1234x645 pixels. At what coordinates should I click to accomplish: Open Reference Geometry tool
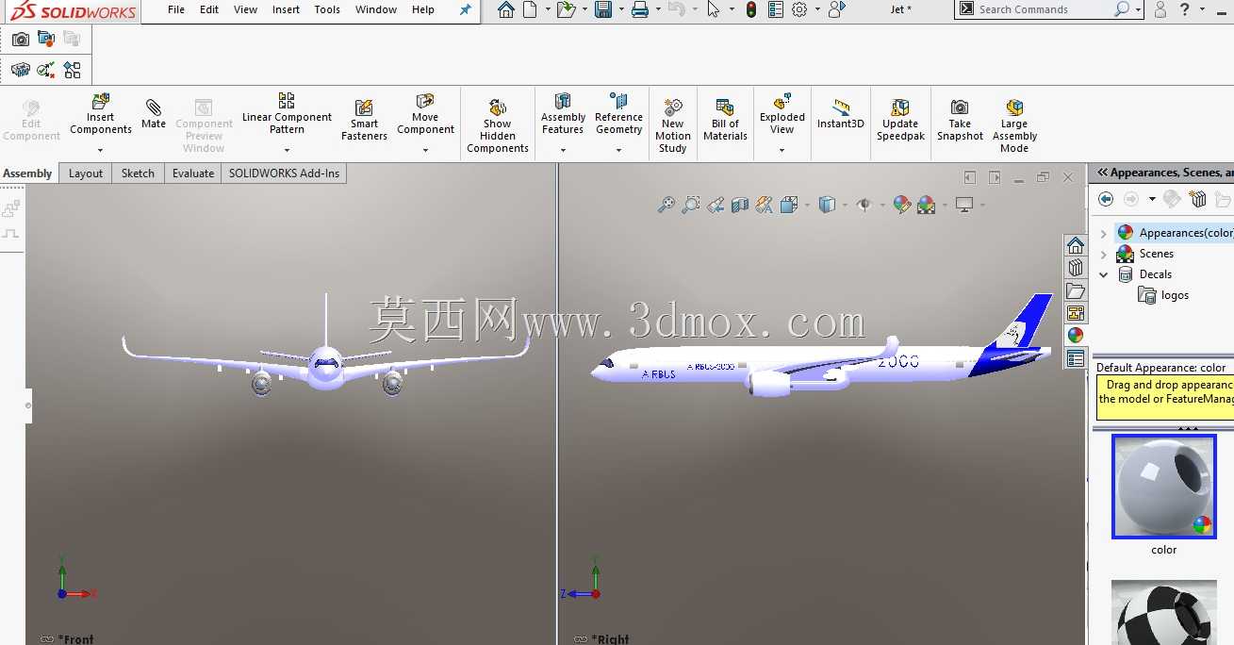click(618, 114)
